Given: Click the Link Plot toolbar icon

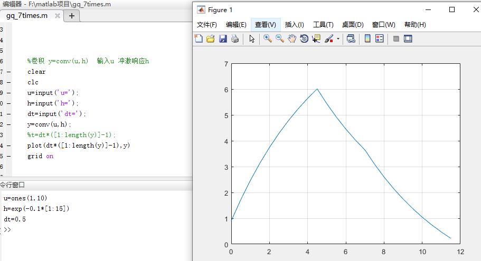Looking at the screenshot, I should pyautogui.click(x=351, y=38).
